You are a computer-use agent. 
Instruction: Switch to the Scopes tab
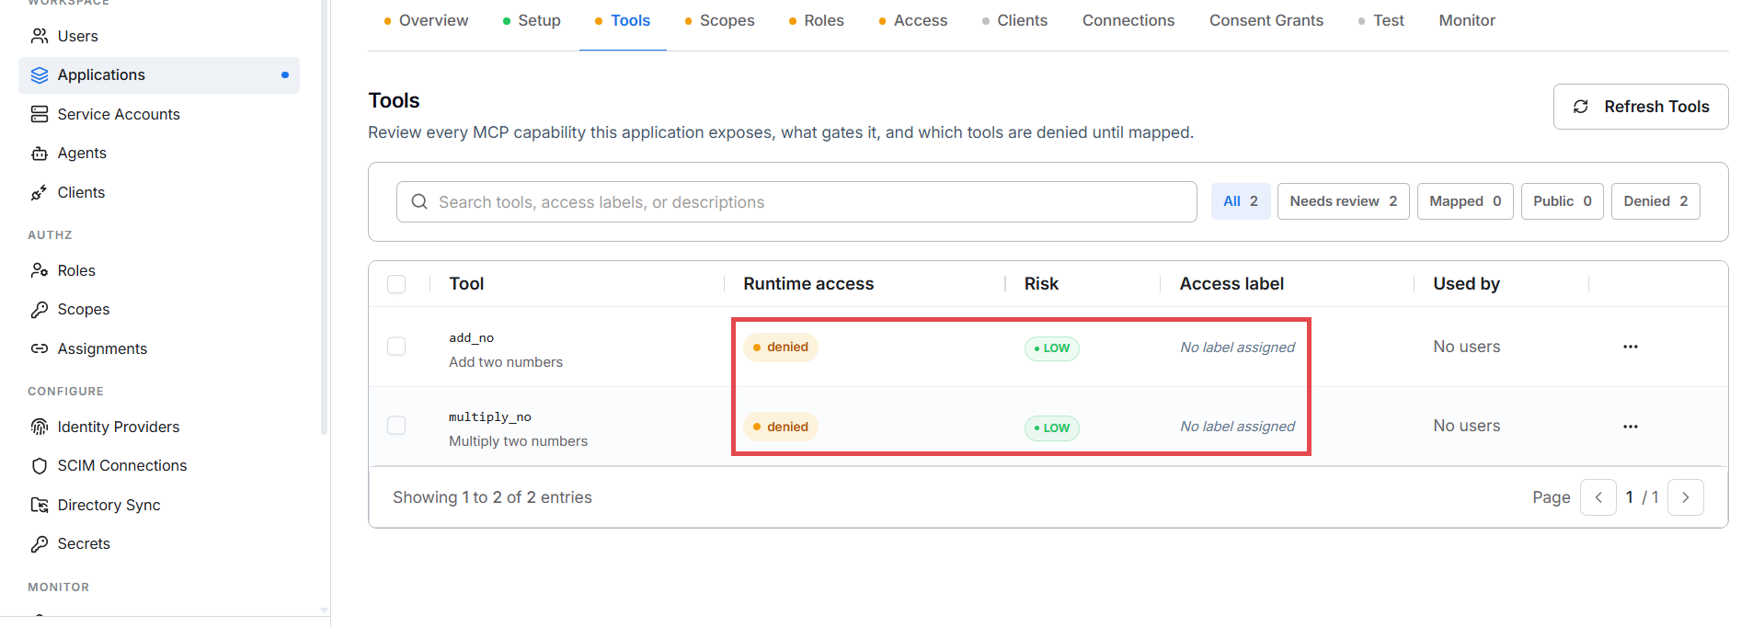(x=719, y=20)
